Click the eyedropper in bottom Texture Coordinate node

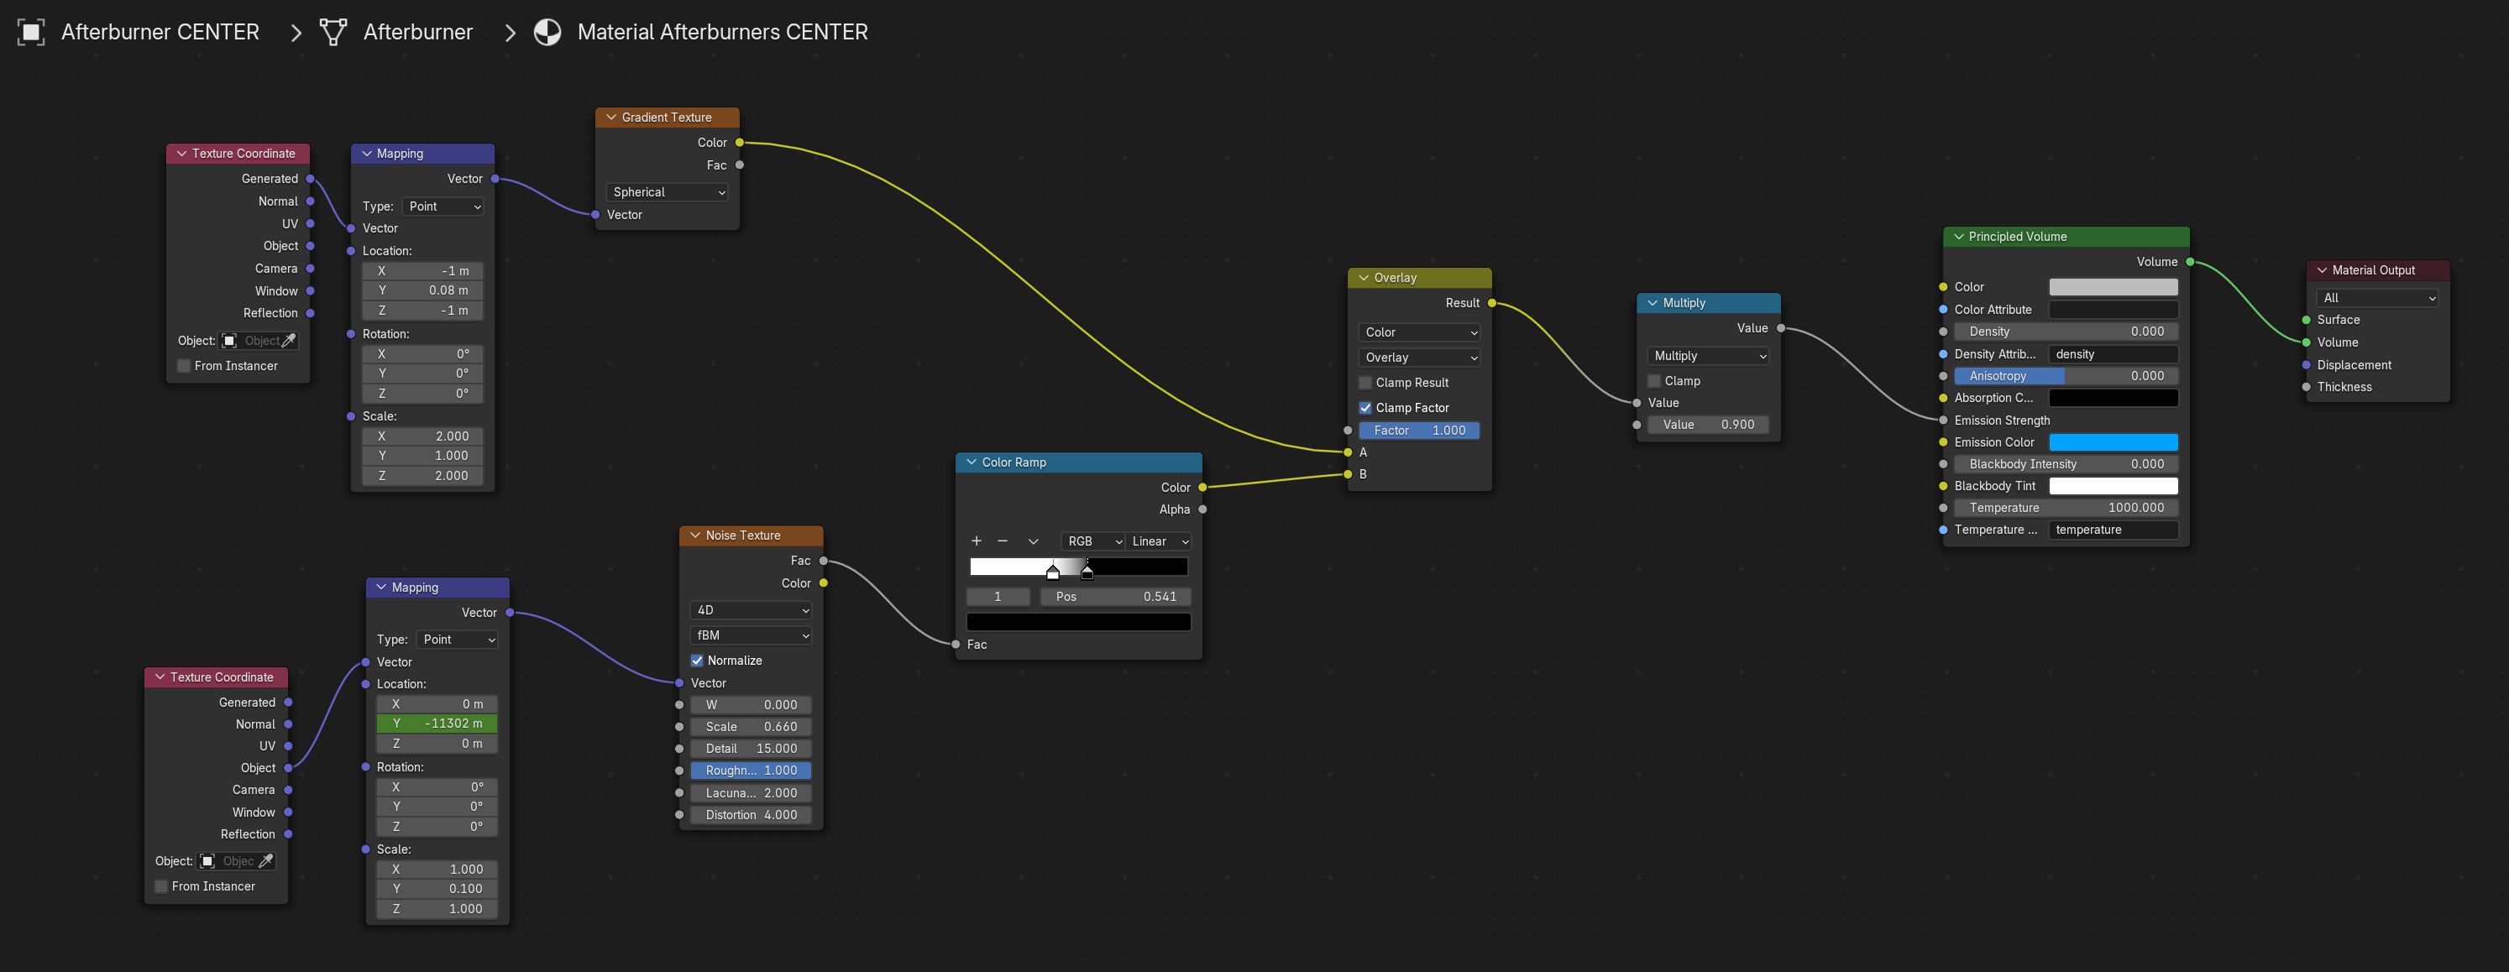pyautogui.click(x=266, y=861)
